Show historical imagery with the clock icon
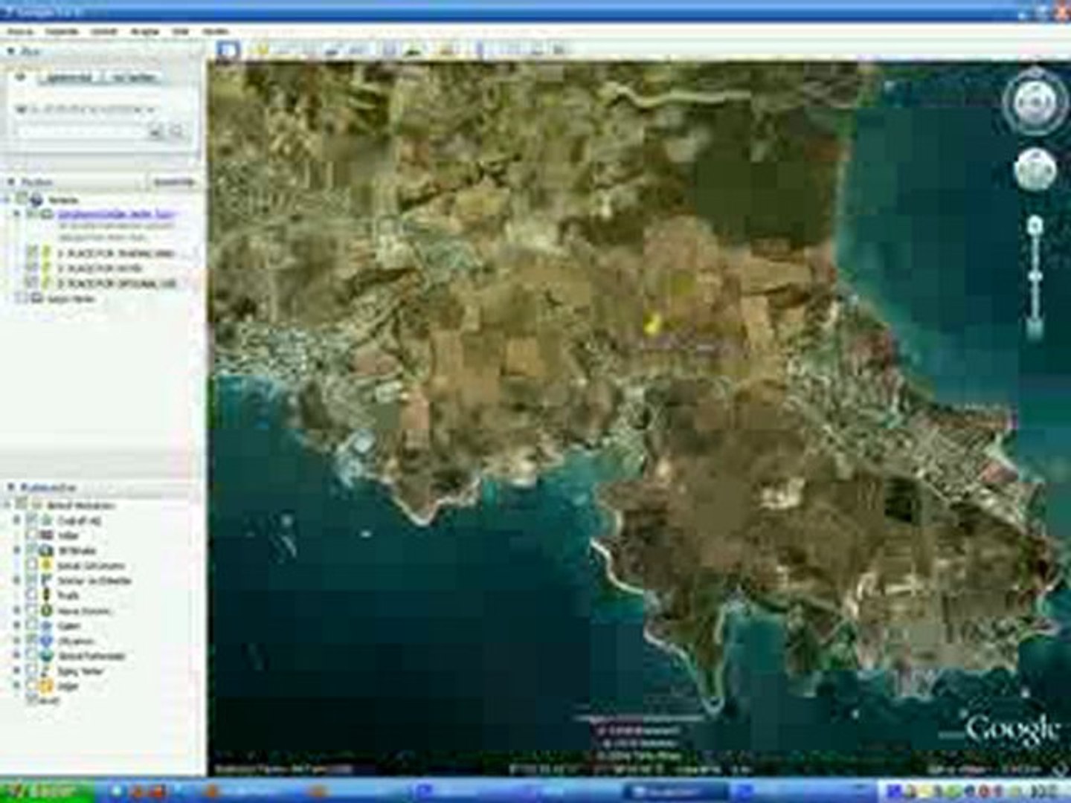The width and height of the screenshot is (1071, 803). coord(390,51)
